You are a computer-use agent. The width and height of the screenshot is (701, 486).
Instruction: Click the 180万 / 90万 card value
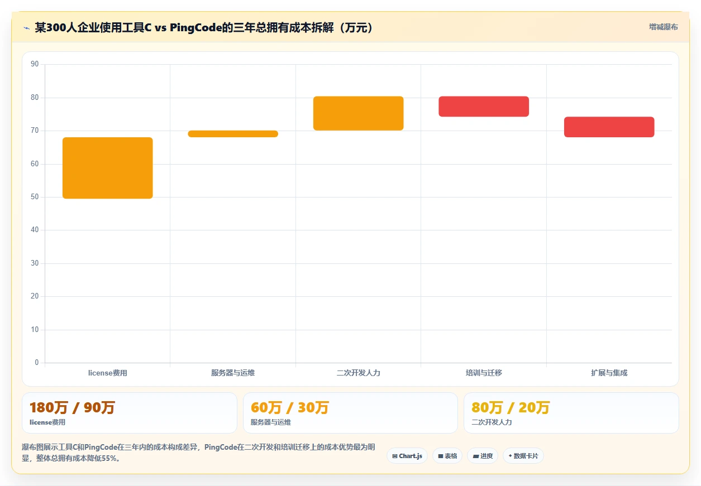(72, 408)
